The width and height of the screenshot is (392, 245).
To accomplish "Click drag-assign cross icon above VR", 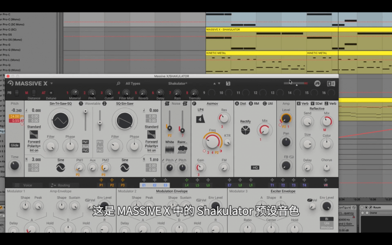I will point(326,180).
